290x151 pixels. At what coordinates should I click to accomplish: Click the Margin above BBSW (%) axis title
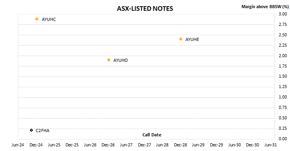click(265, 7)
